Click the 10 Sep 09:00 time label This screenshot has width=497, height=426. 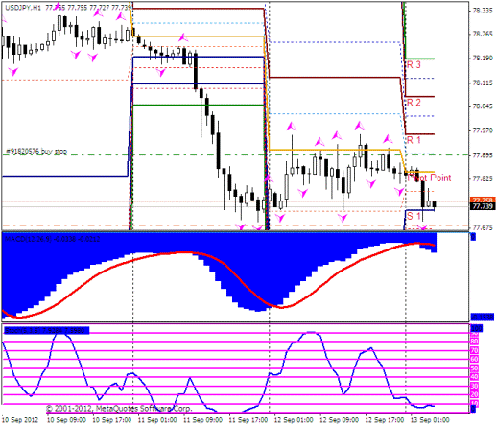click(x=66, y=420)
